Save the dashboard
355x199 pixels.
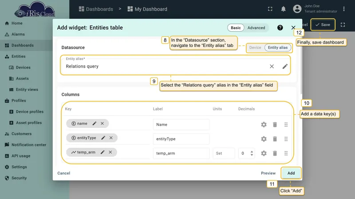(x=323, y=25)
